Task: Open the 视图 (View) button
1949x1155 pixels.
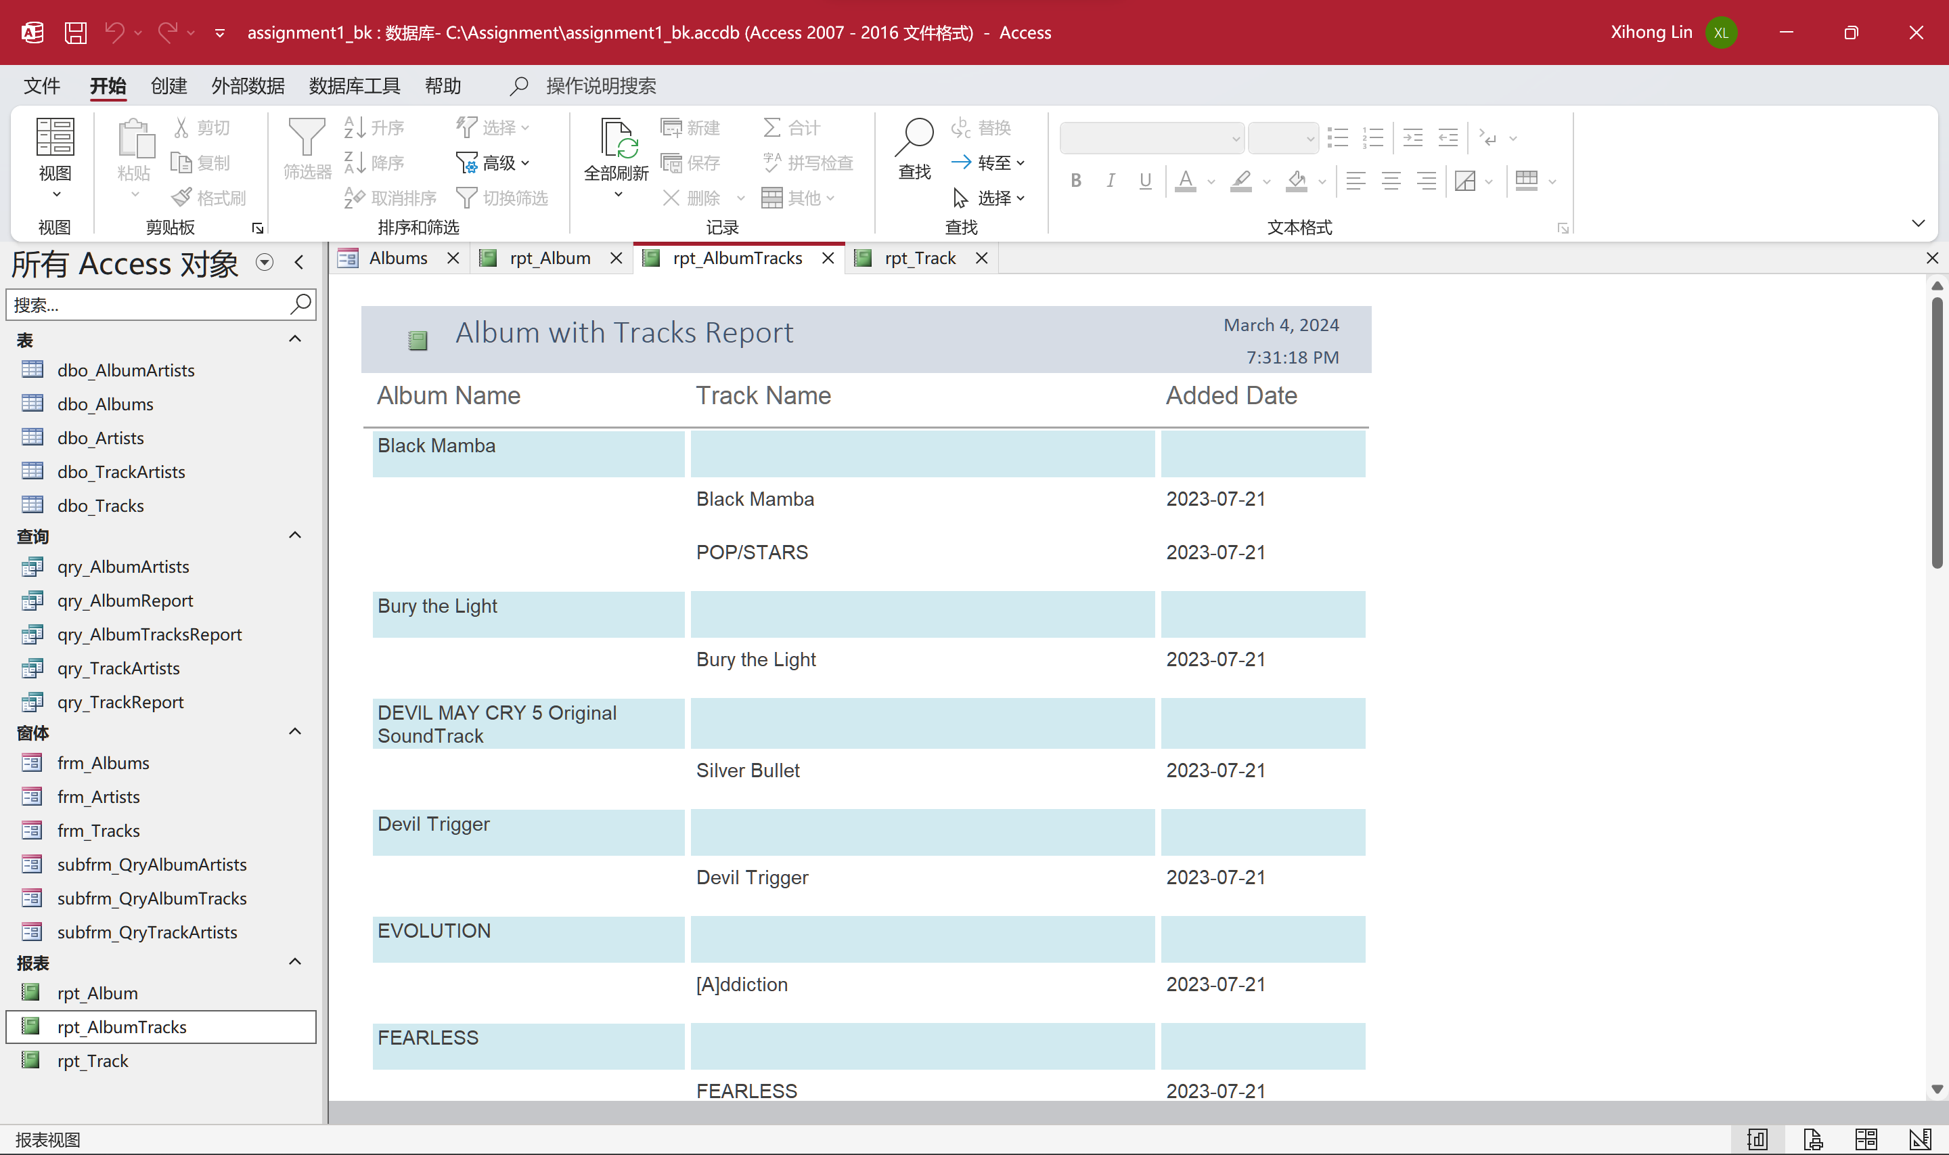Action: point(55,158)
